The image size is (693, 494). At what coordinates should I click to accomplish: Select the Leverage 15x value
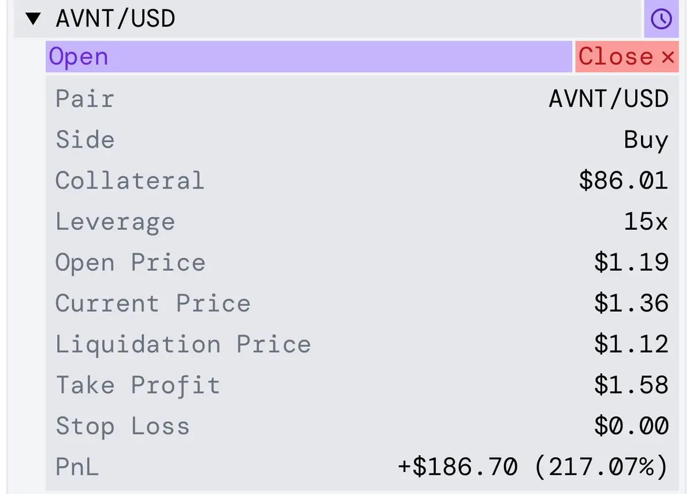646,220
